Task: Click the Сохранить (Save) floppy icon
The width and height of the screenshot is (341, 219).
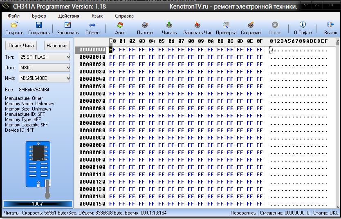Action: tap(39, 25)
